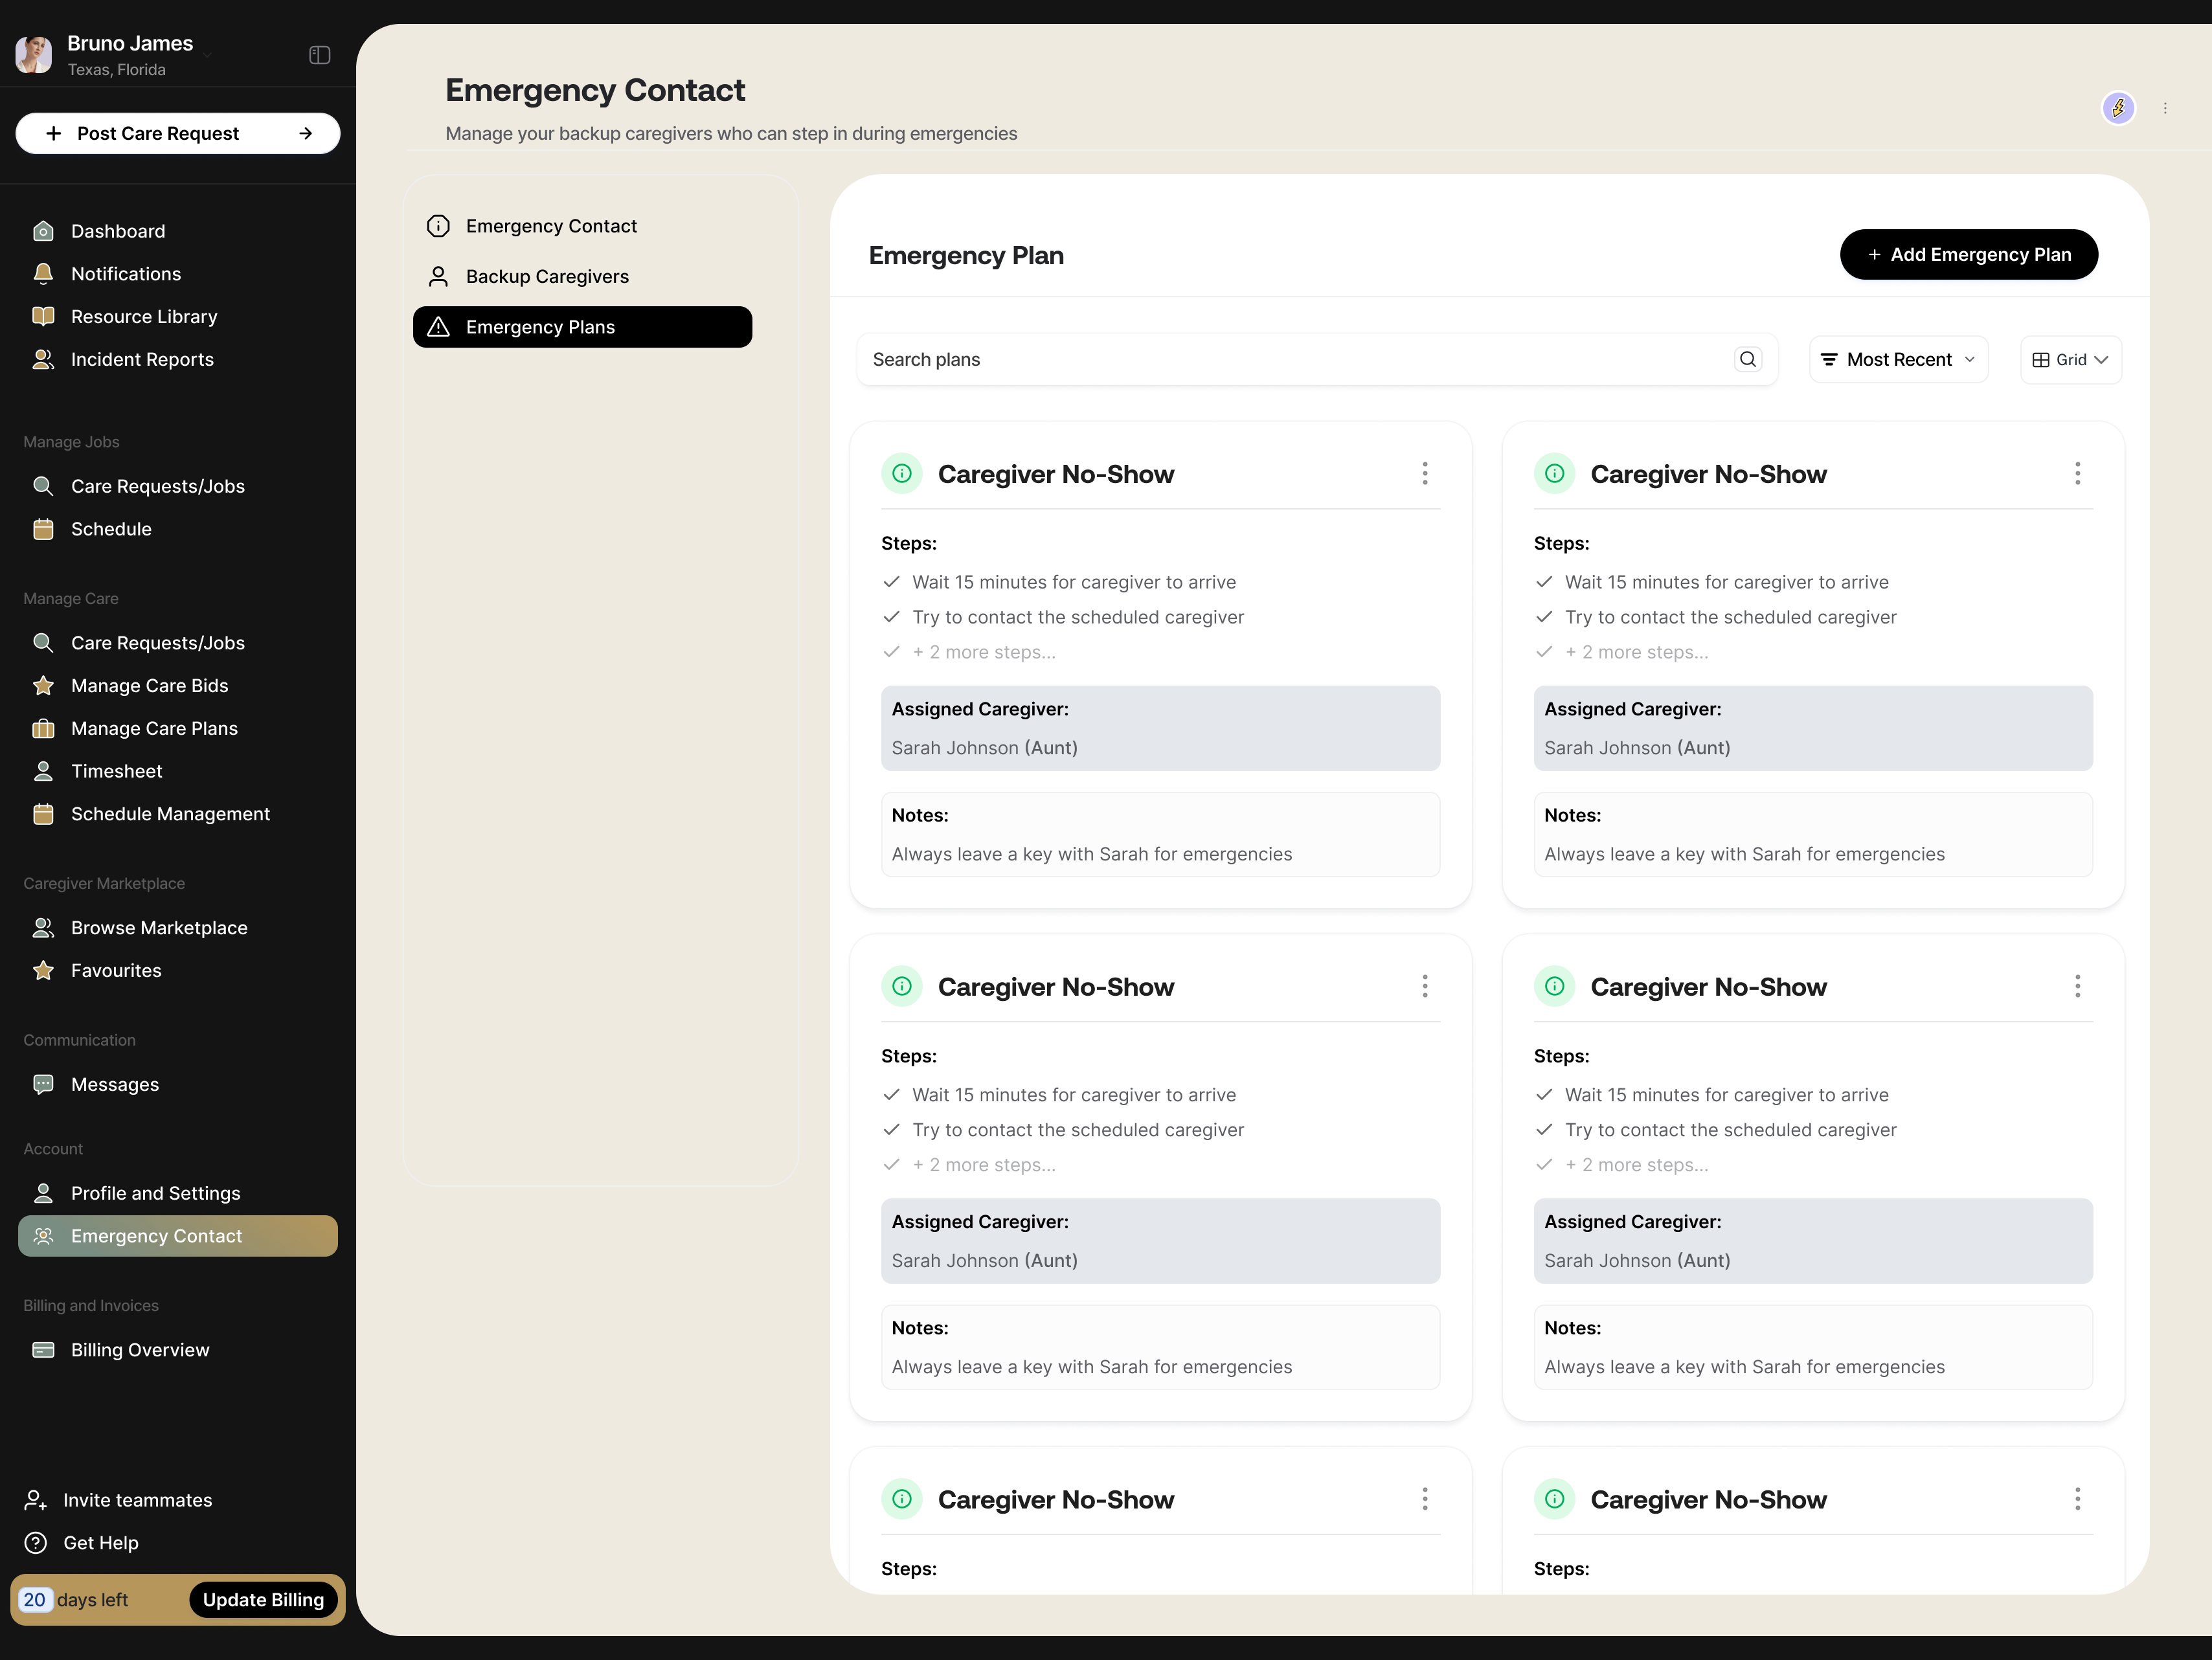Go to Incident Reports

142,359
